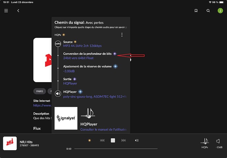Expand the Source MP3 signal step

coord(87,44)
